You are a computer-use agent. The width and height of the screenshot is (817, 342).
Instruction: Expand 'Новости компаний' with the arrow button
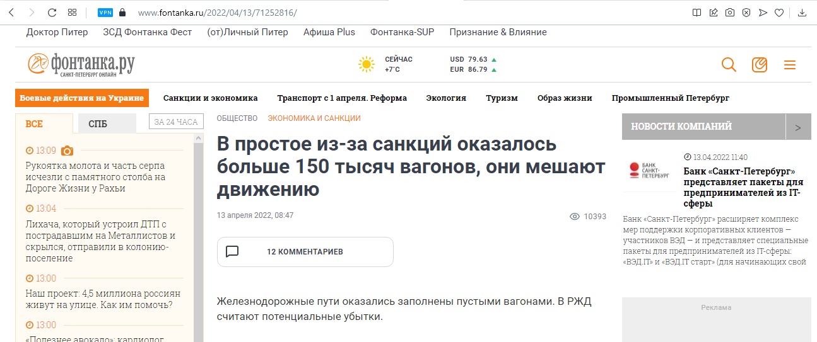[798, 127]
